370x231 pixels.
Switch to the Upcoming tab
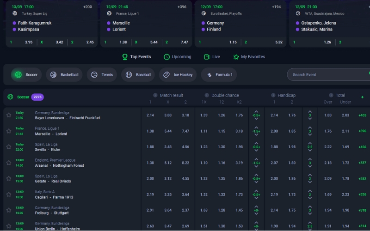click(178, 57)
